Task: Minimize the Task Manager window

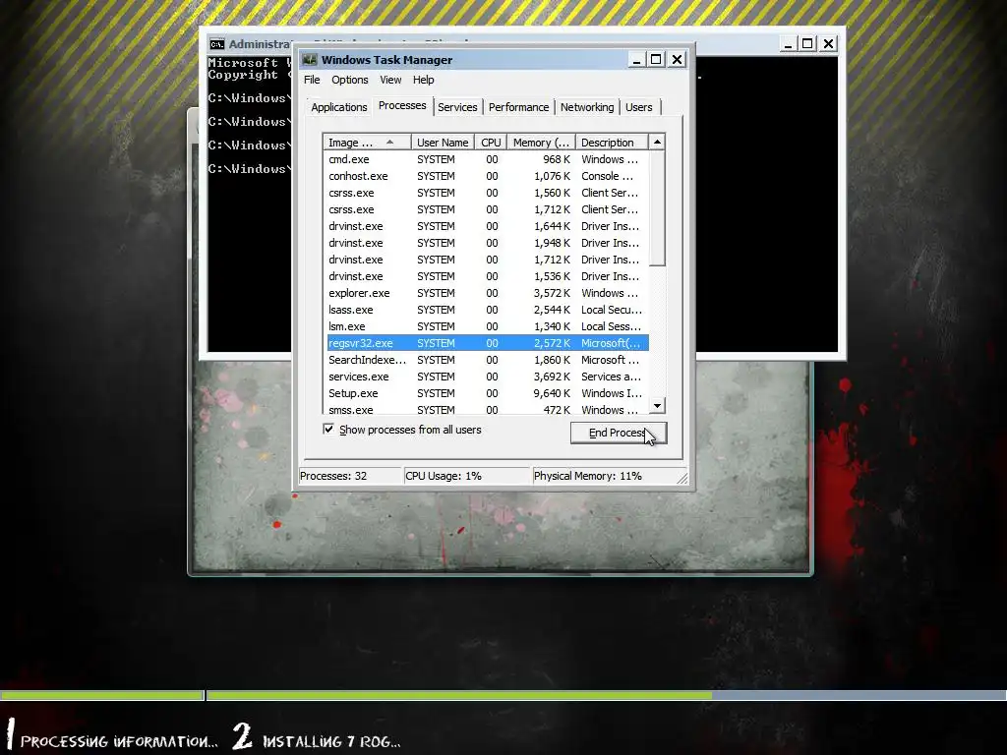Action: (x=636, y=60)
